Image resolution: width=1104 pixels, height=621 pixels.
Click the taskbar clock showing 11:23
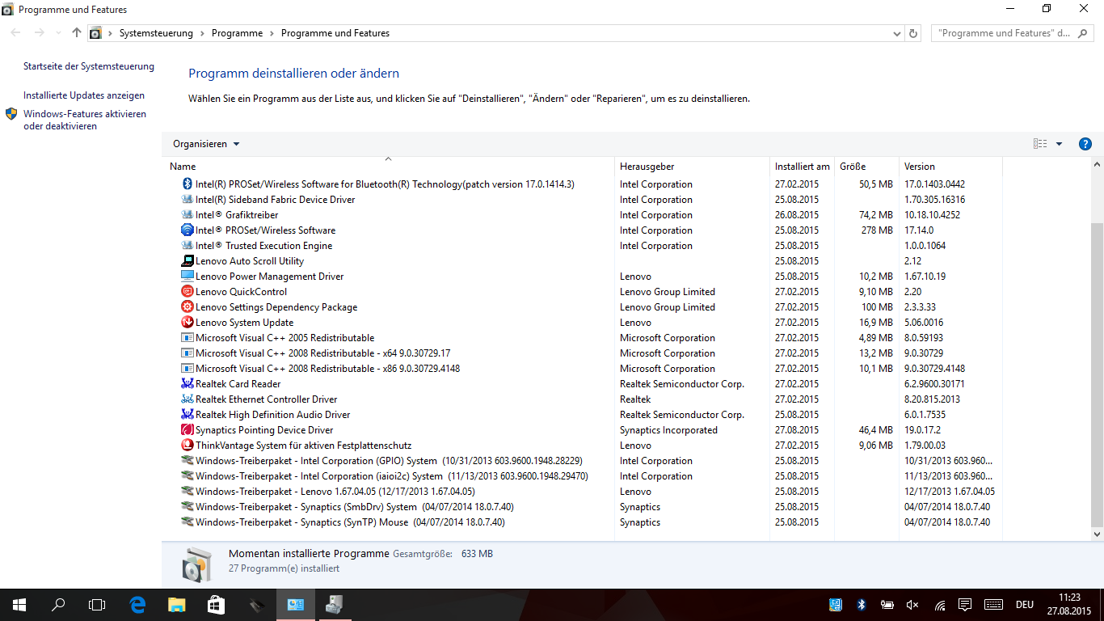pyautogui.click(x=1070, y=604)
